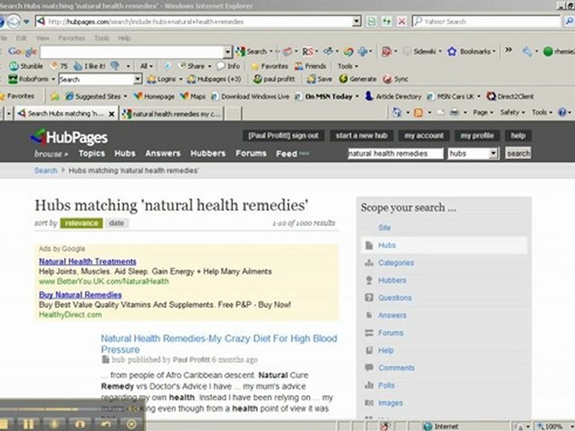575x431 pixels.
Task: Open the Natural Health Treatments ad link
Action: (x=87, y=262)
